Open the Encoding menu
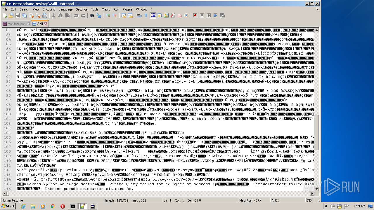Screen dimensions: 374x210 click(x=49, y=9)
